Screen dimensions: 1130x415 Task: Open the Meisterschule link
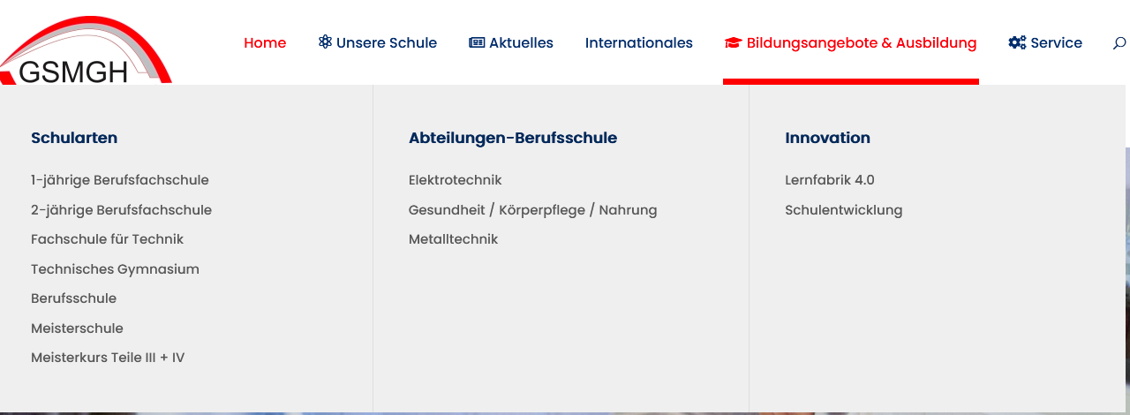(77, 328)
